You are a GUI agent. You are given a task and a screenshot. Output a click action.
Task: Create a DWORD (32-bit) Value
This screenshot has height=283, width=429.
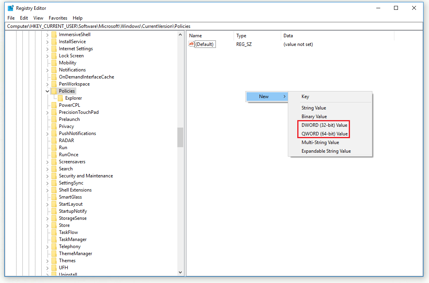click(330, 125)
